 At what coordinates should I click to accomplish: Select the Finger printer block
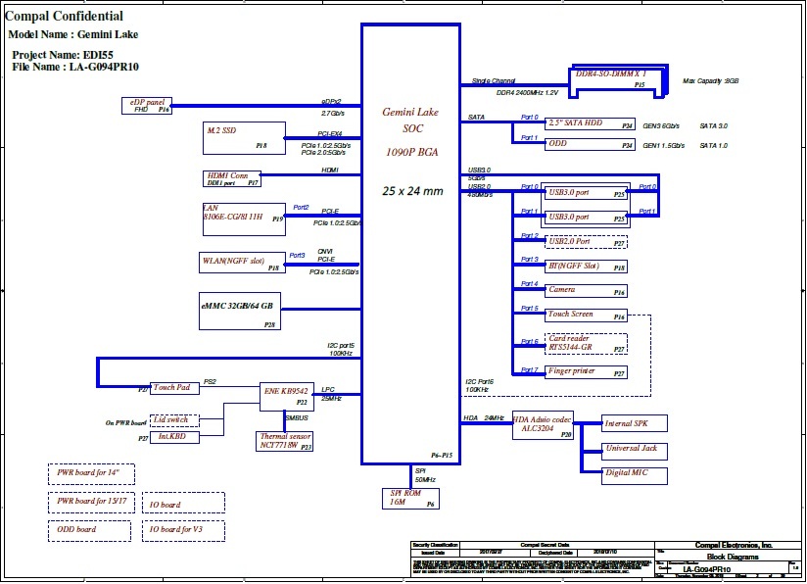(586, 372)
